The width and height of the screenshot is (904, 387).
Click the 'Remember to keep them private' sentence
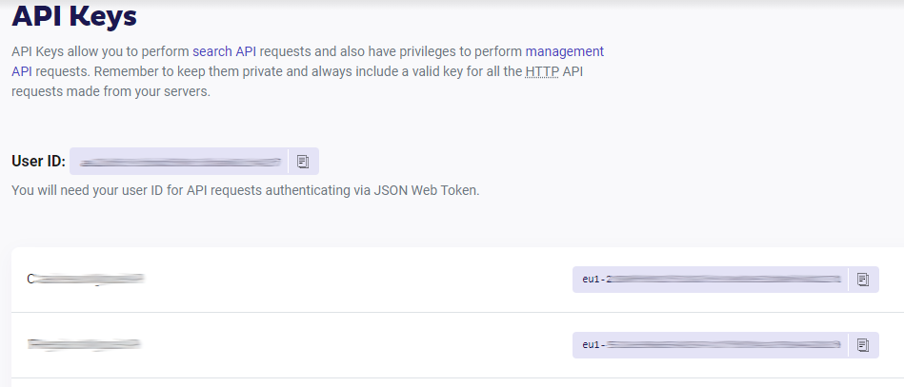coord(191,72)
